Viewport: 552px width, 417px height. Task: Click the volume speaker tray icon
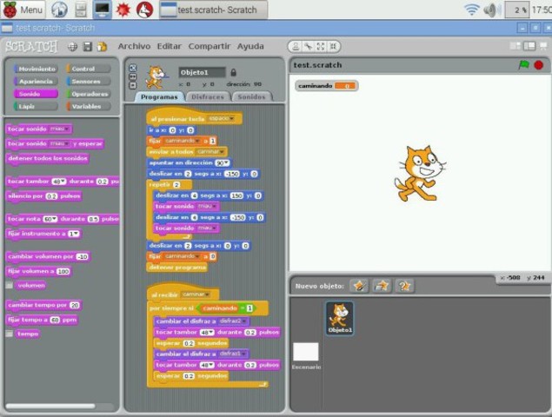pos(491,10)
